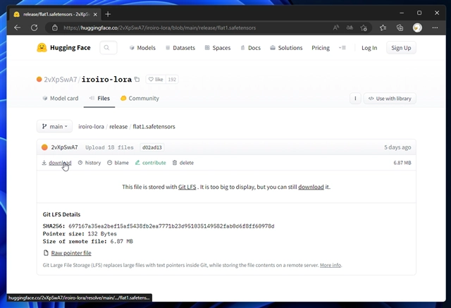The height and width of the screenshot is (308, 451).
Task: Open the Docs page
Action: pos(250,48)
